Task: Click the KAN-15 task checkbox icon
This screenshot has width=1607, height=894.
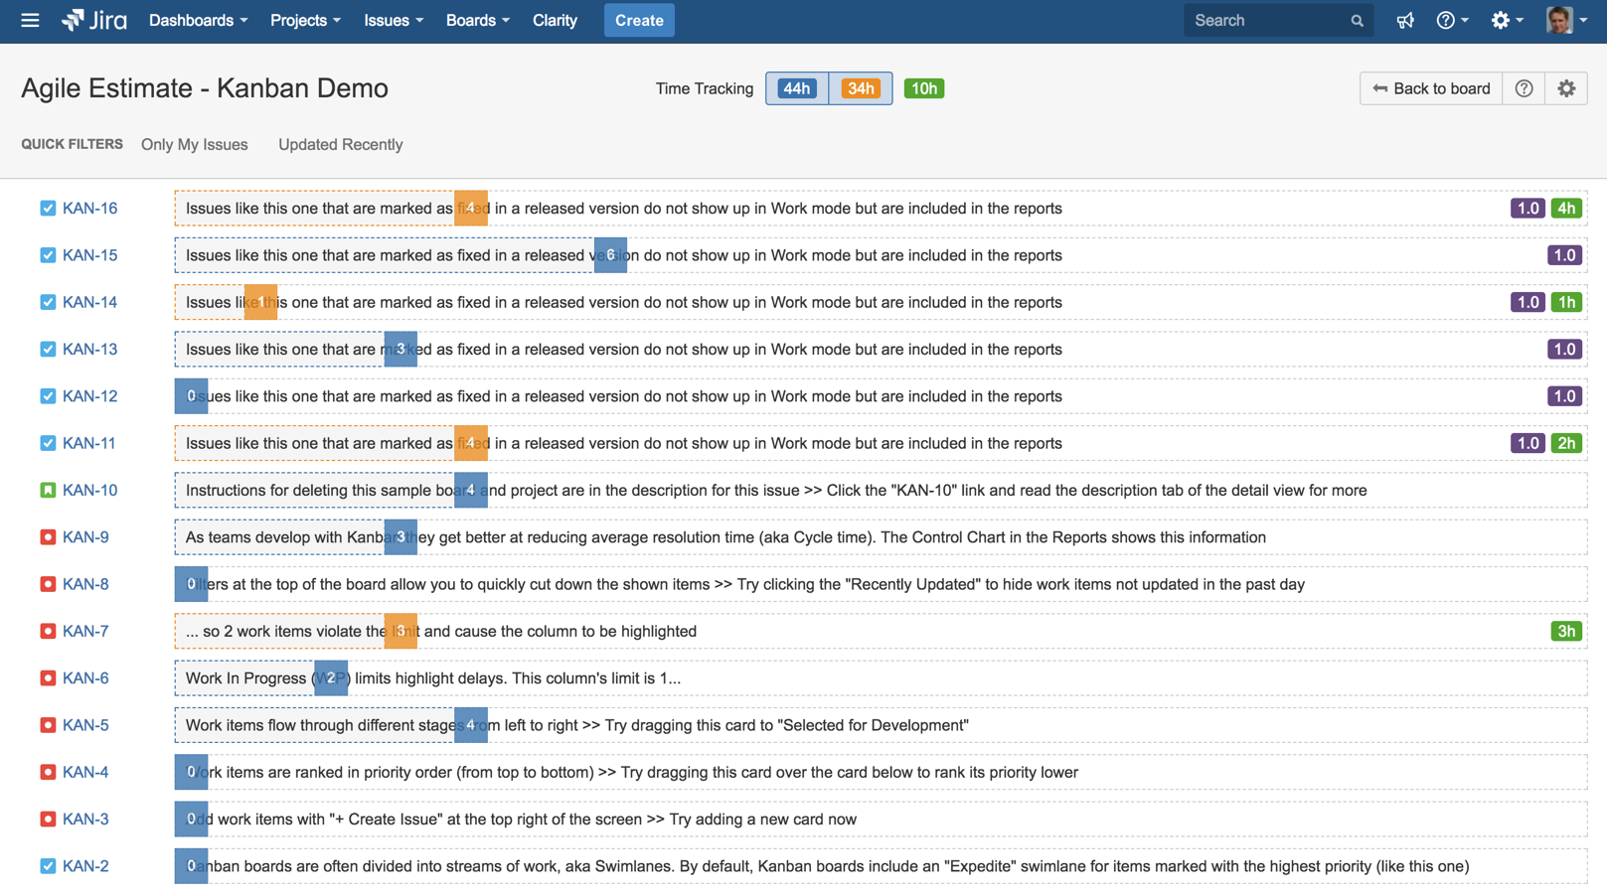Action: click(48, 255)
